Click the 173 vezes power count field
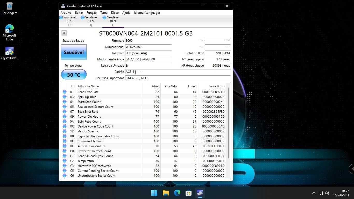The width and height of the screenshot is (354, 199). coord(218,59)
